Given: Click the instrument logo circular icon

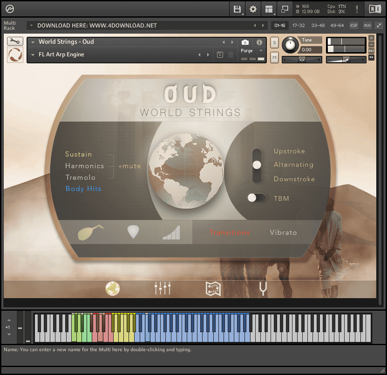Looking at the screenshot, I should 15,55.
